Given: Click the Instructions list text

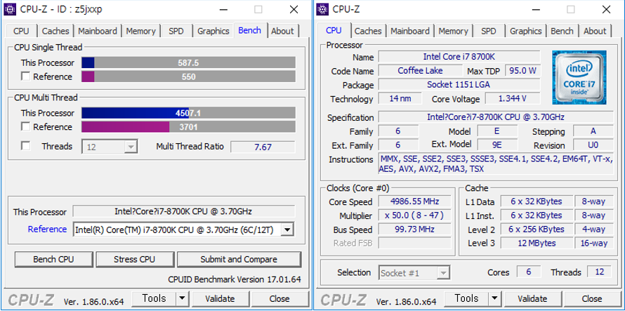Looking at the screenshot, I should pyautogui.click(x=496, y=164).
